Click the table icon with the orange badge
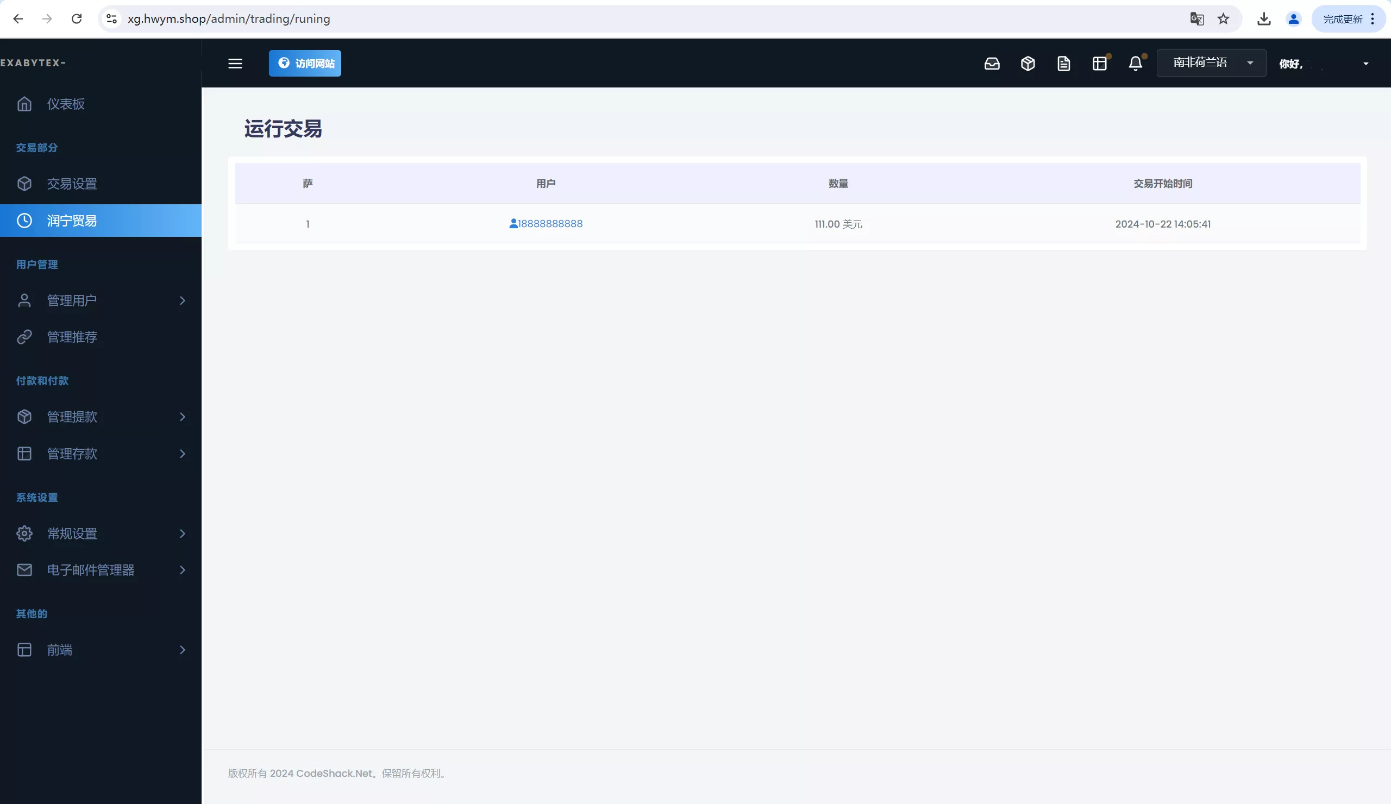 pyautogui.click(x=1100, y=64)
